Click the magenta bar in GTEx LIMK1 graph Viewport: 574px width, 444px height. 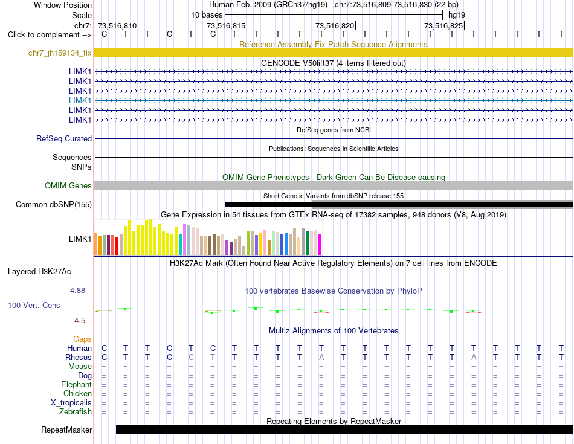(x=320, y=244)
